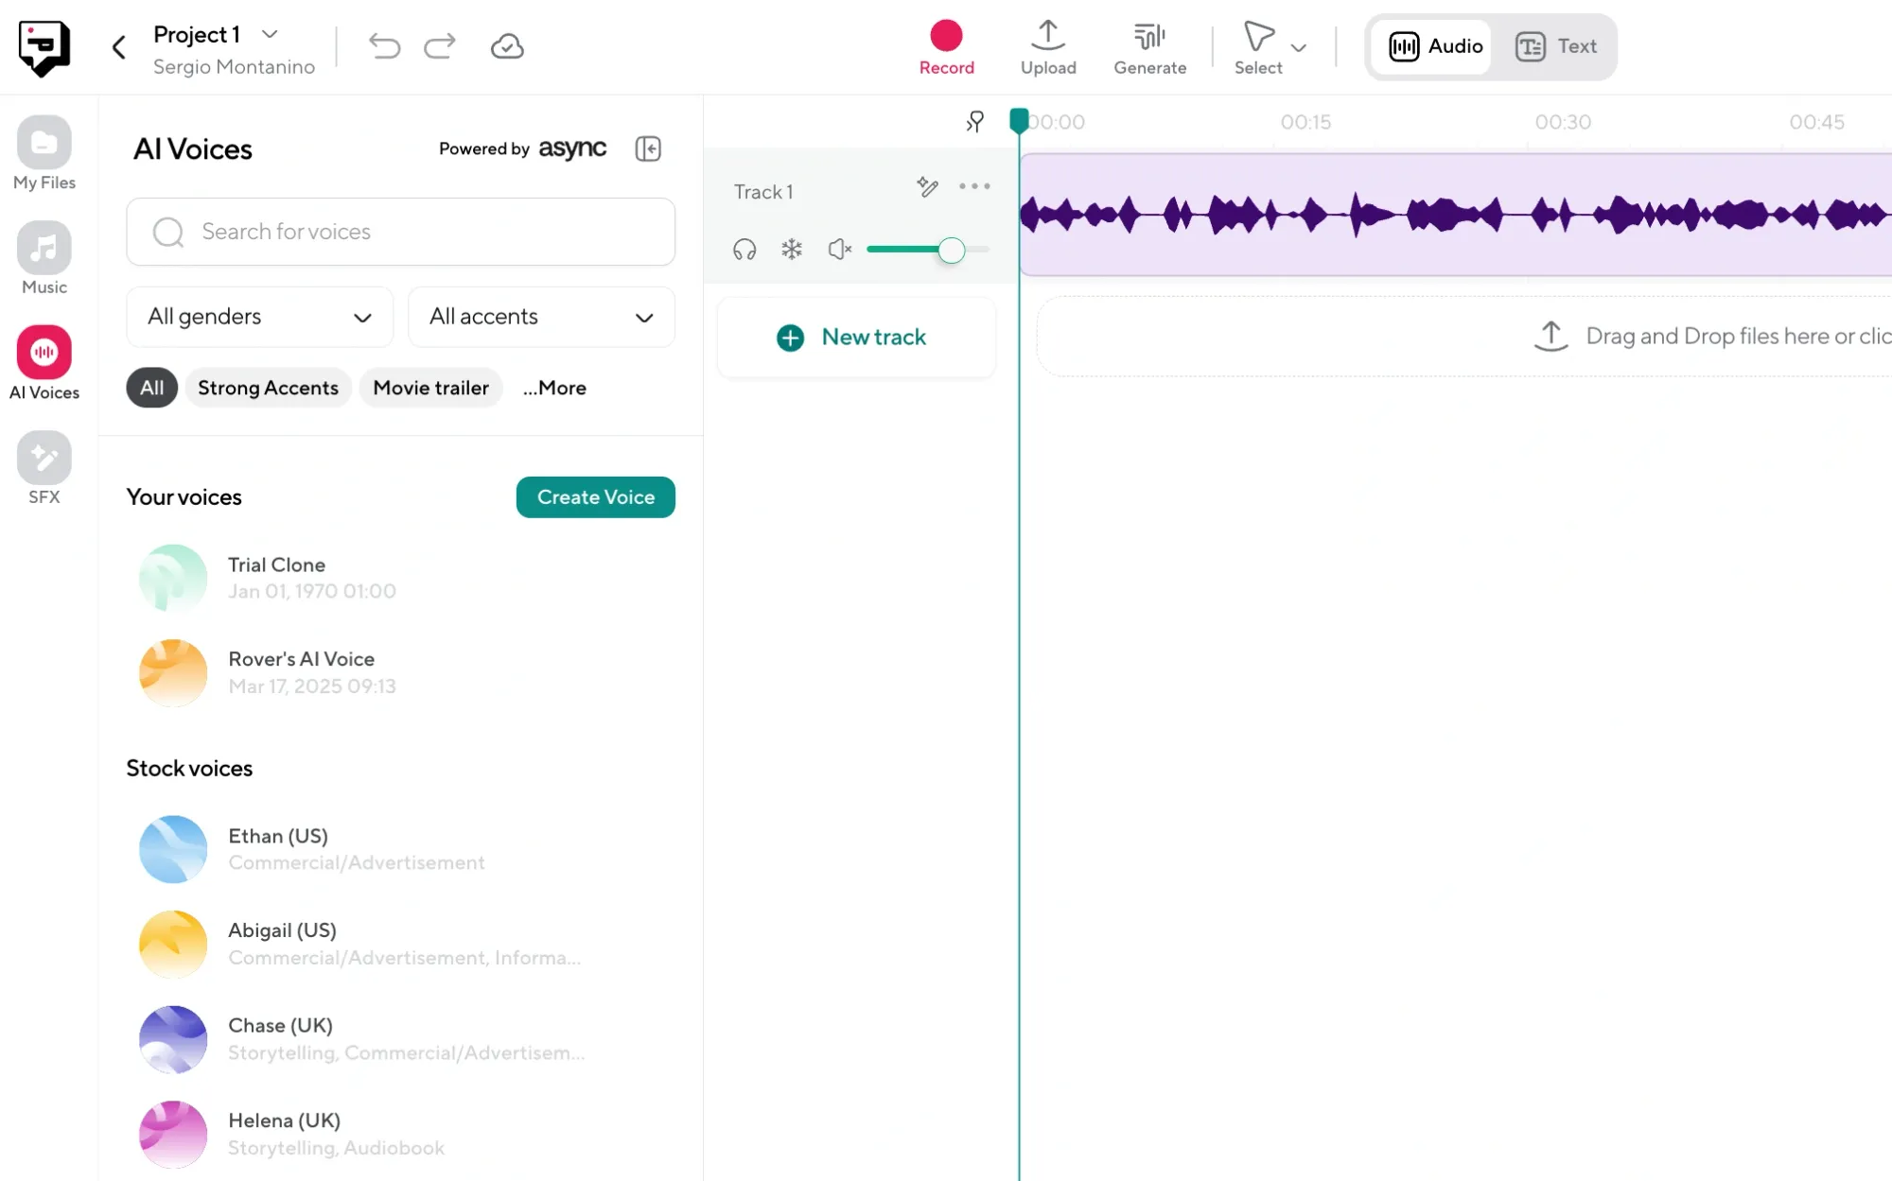Switch to the Text view tab

point(1557,46)
